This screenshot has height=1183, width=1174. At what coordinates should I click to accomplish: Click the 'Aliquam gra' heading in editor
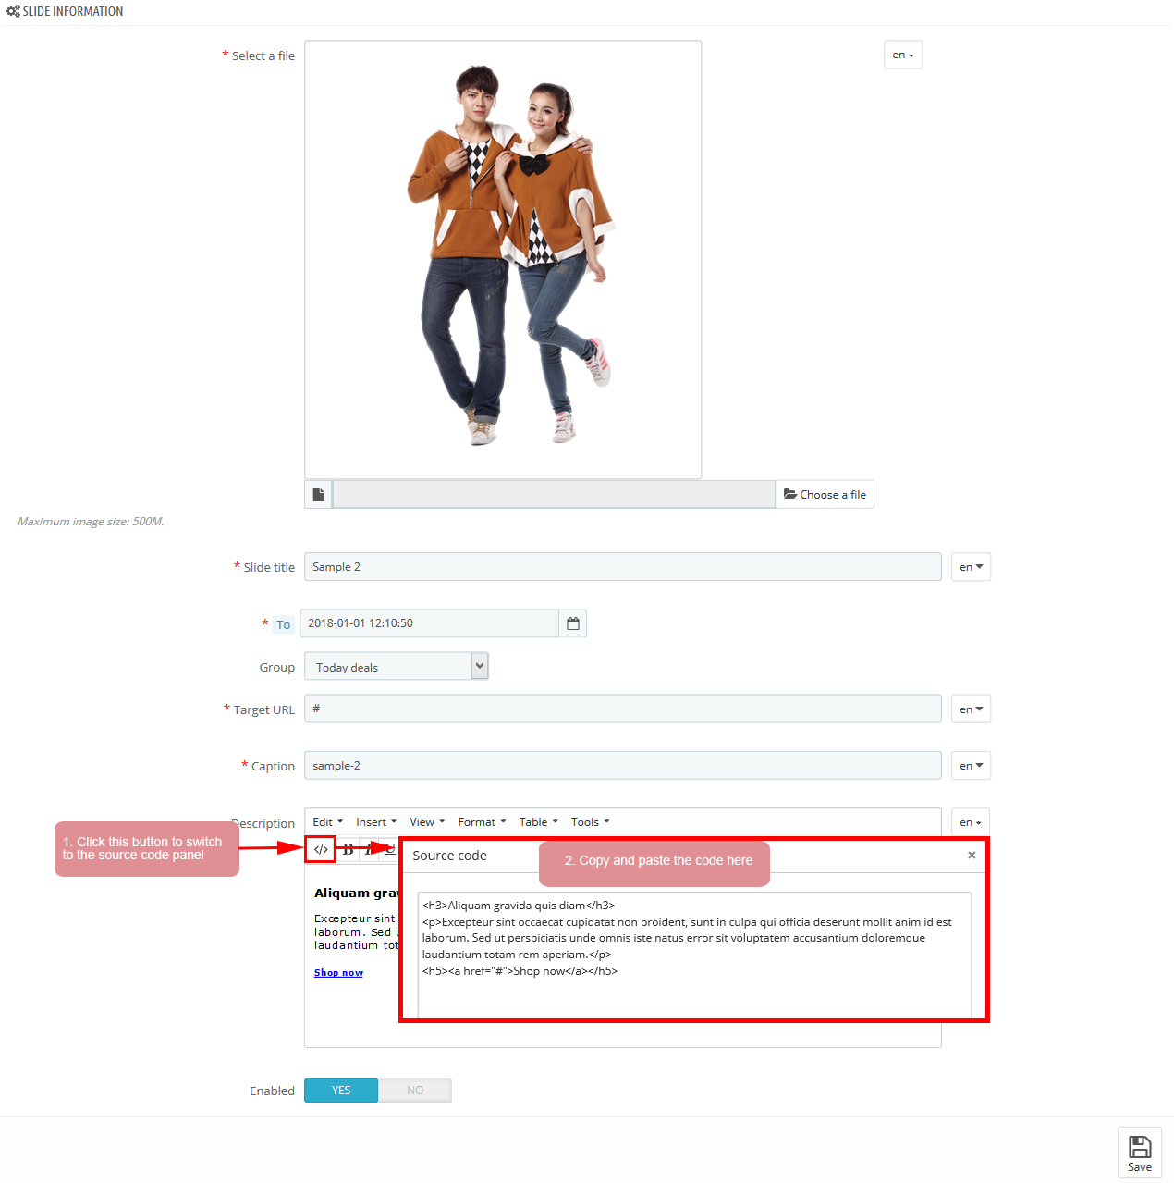click(x=356, y=893)
